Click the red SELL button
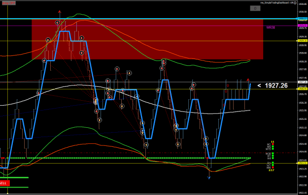The height and width of the screenshot is (195, 308). coord(4,183)
